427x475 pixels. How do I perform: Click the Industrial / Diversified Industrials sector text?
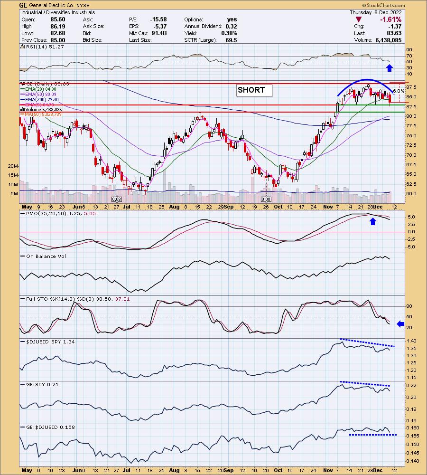(x=58, y=12)
